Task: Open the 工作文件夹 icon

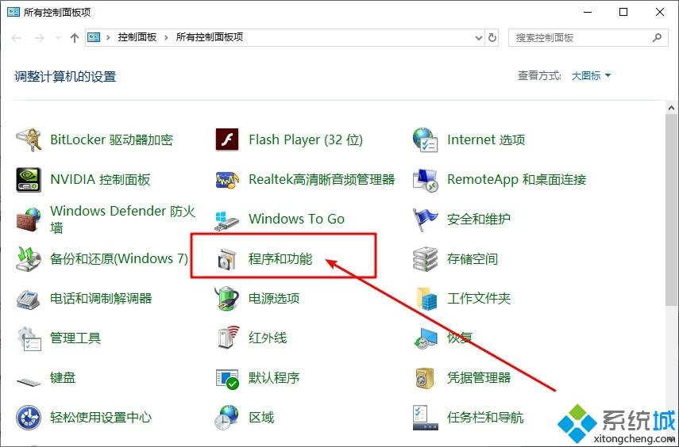Action: (x=426, y=299)
